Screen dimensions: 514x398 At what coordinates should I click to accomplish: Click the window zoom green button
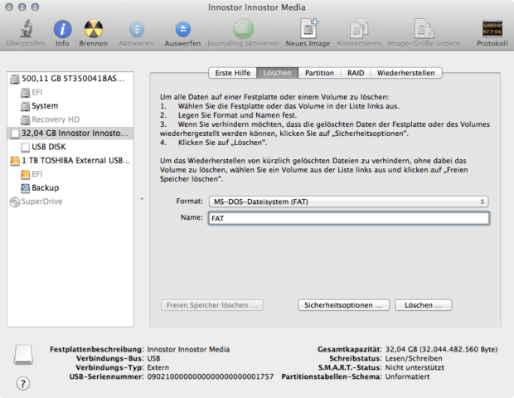35,7
